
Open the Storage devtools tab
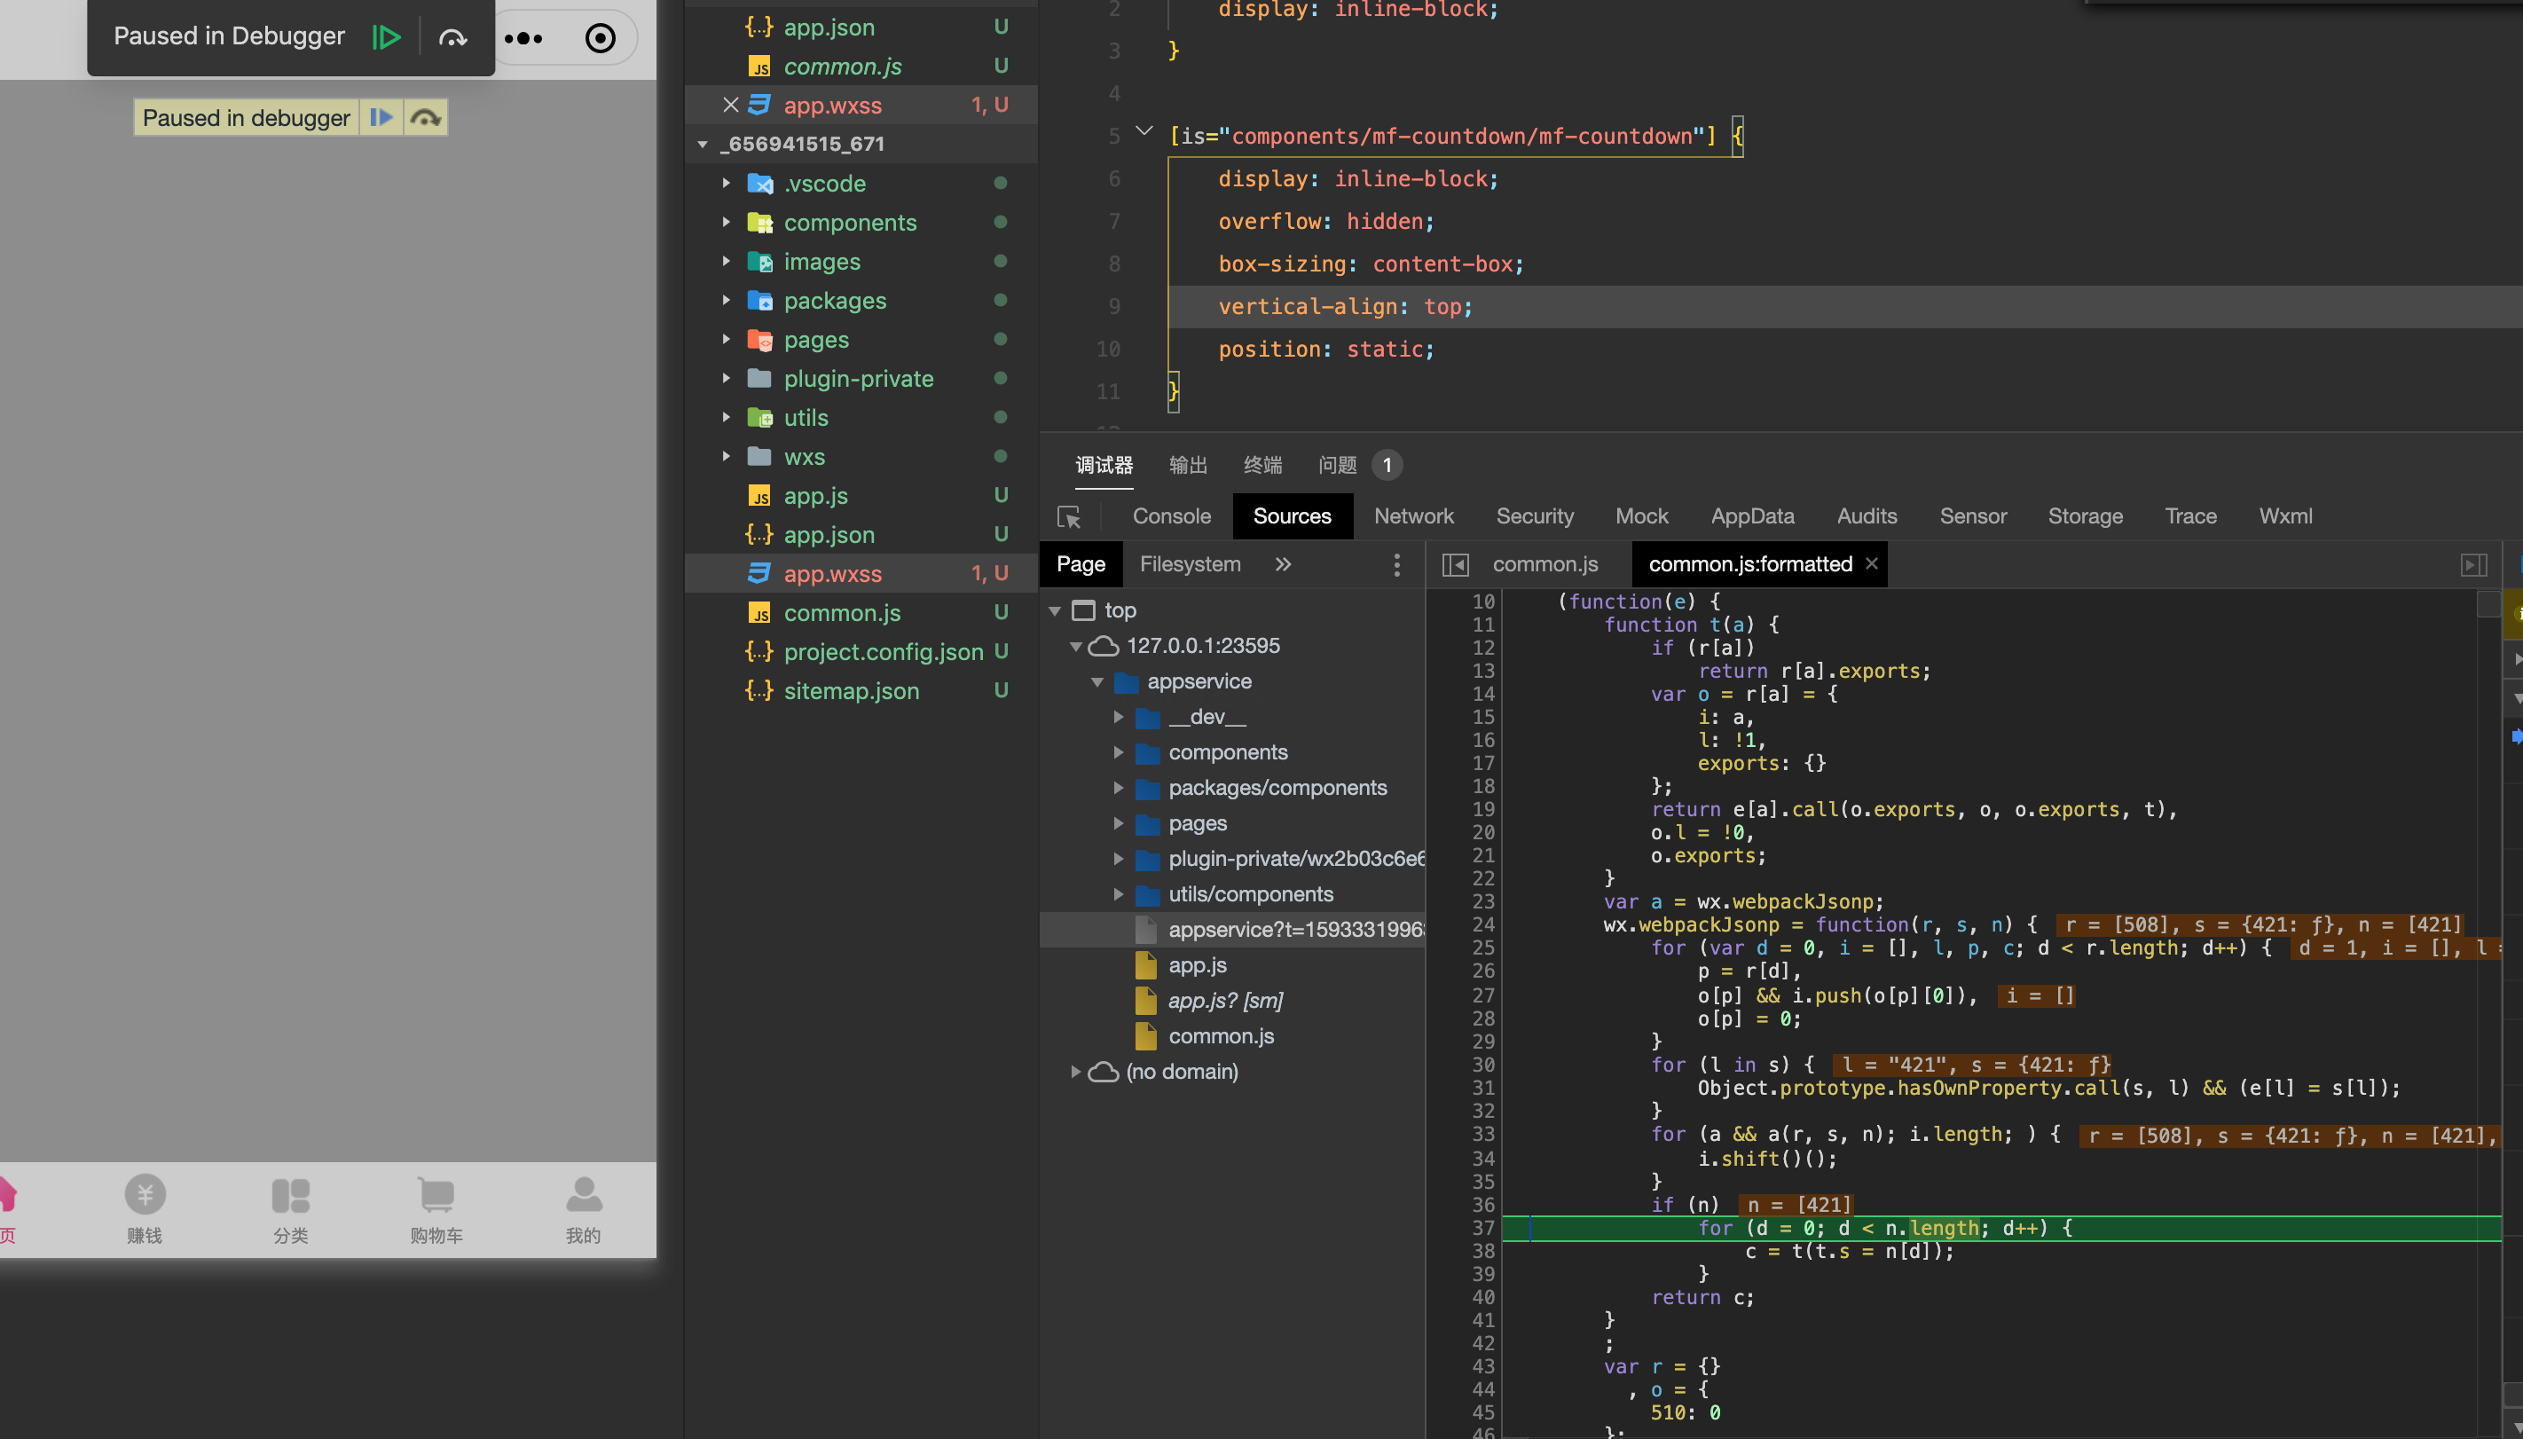pos(2084,516)
